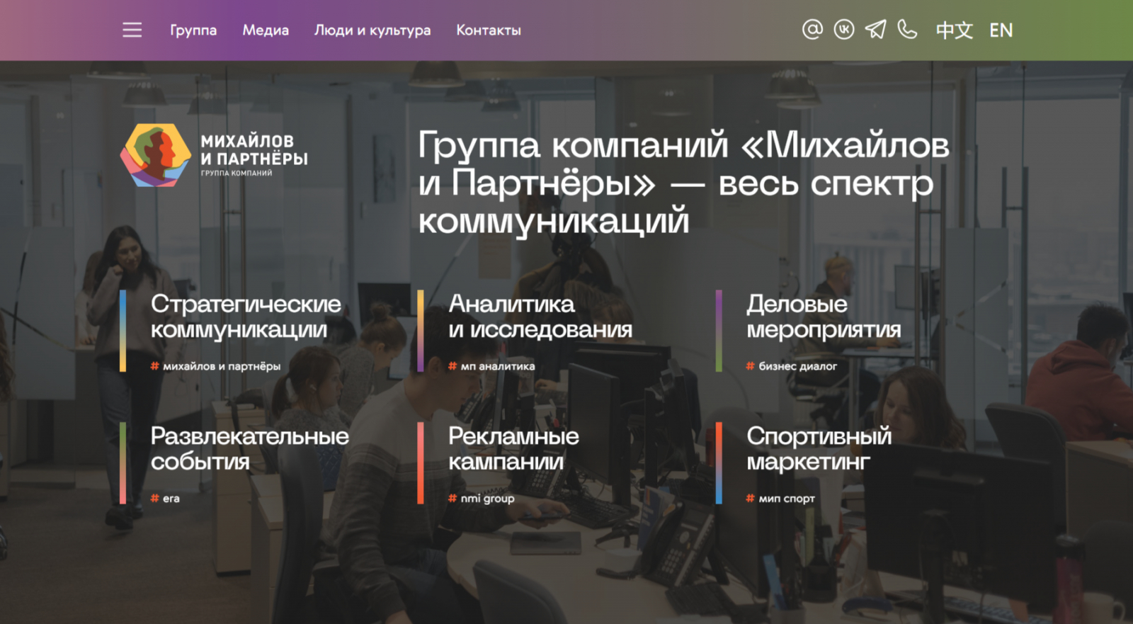Click the hashtag мип спорт
Viewport: 1133px width, 624px height.
click(x=780, y=499)
